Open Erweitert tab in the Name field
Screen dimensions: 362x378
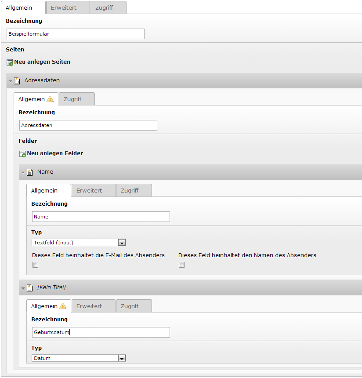[89, 191]
